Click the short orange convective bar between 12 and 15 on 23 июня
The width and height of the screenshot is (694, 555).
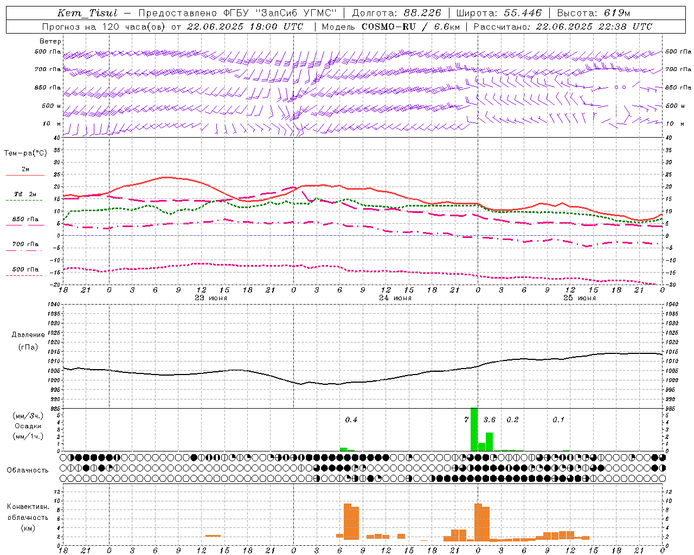(213, 536)
